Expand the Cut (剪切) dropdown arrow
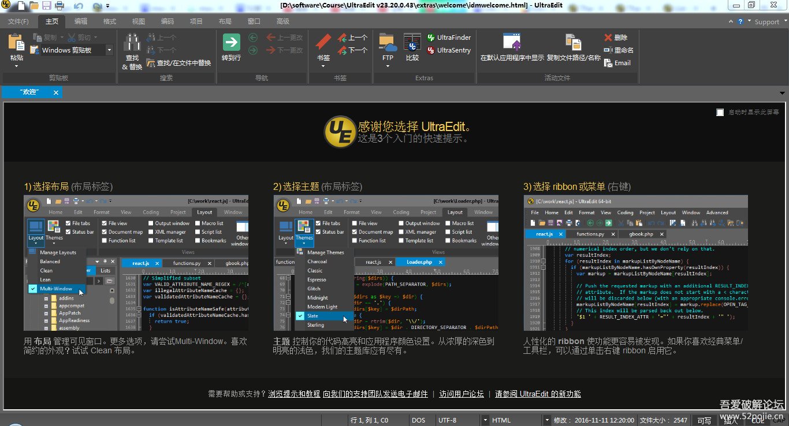This screenshot has height=426, width=789. click(x=96, y=38)
